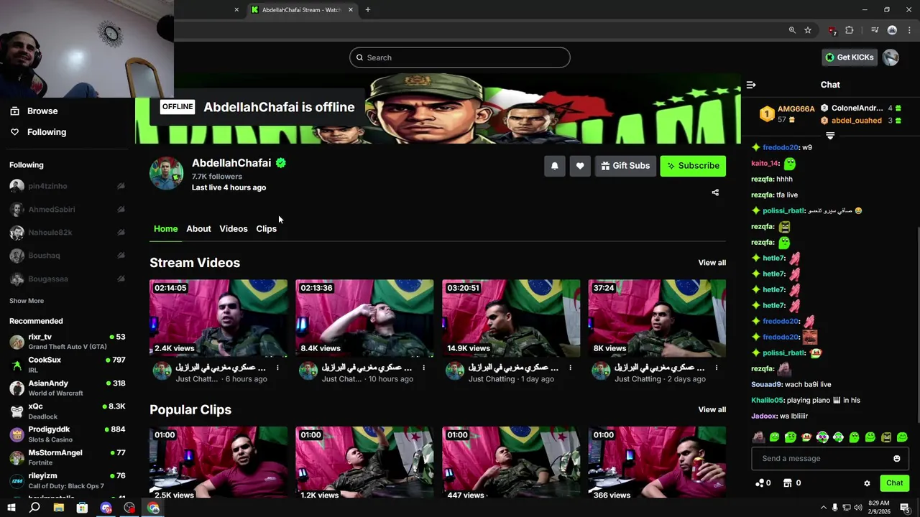Toggle notifications for pin4tzinho
Viewport: 920px width, 517px height.
coord(121,186)
